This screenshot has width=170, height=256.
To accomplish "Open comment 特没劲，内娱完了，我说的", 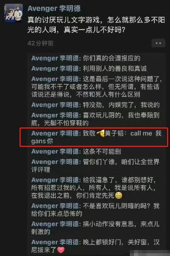I will click(96, 105).
